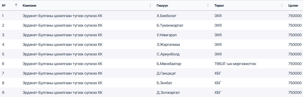Click Д.Ганцэцэг member name
This screenshot has height=97, width=303.
(166, 73)
